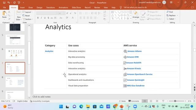Switch to the Slide Show tab
The image size is (196, 110).
pos(76,7)
